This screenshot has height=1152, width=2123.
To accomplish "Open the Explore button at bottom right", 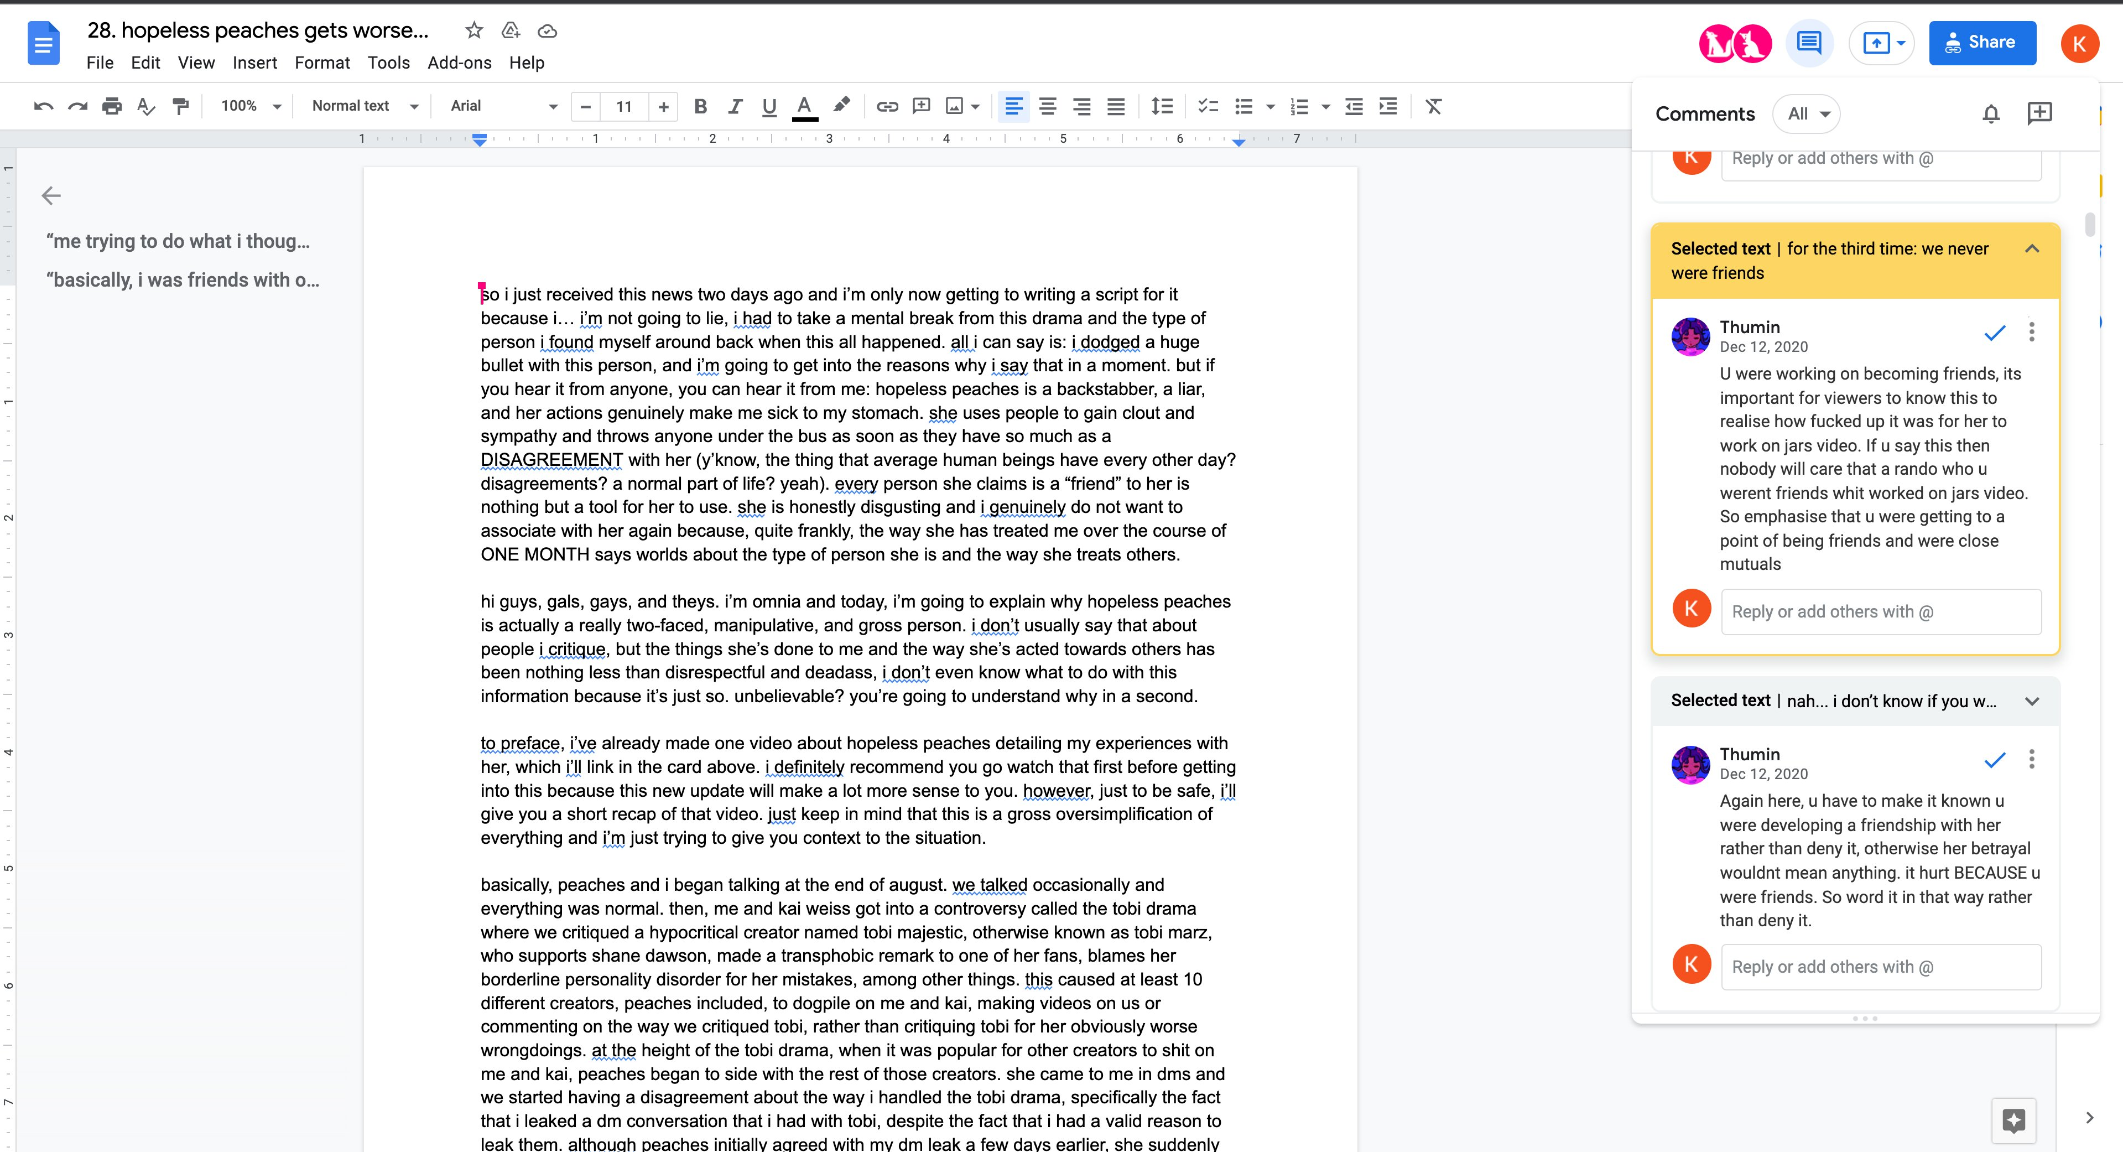I will [2013, 1120].
